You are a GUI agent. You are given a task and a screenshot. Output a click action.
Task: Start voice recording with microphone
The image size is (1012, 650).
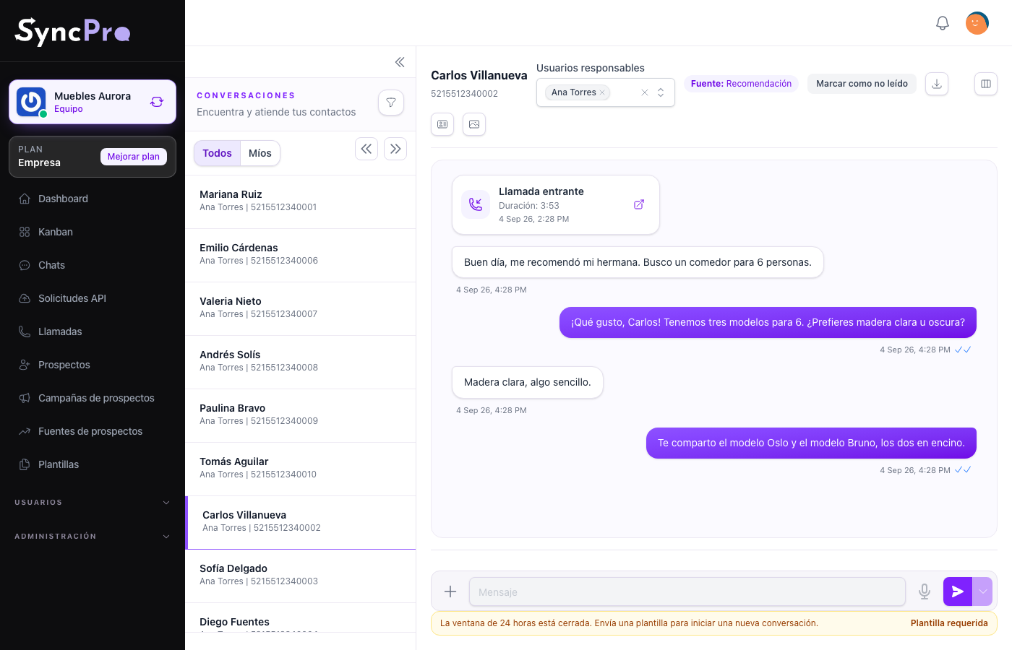click(x=925, y=591)
